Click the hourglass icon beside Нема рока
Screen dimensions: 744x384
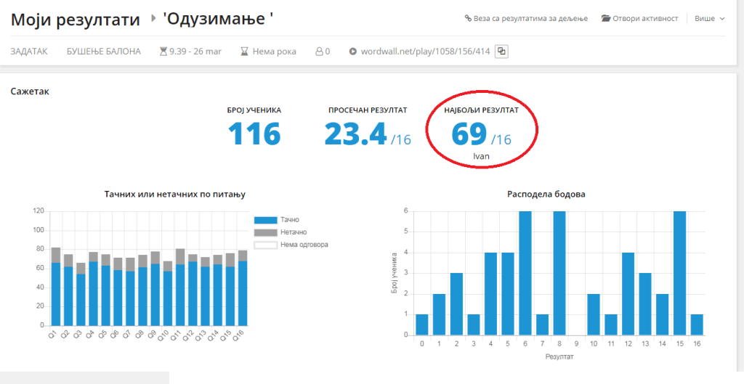tap(244, 52)
